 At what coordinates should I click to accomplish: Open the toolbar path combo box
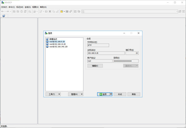tap(130, 11)
